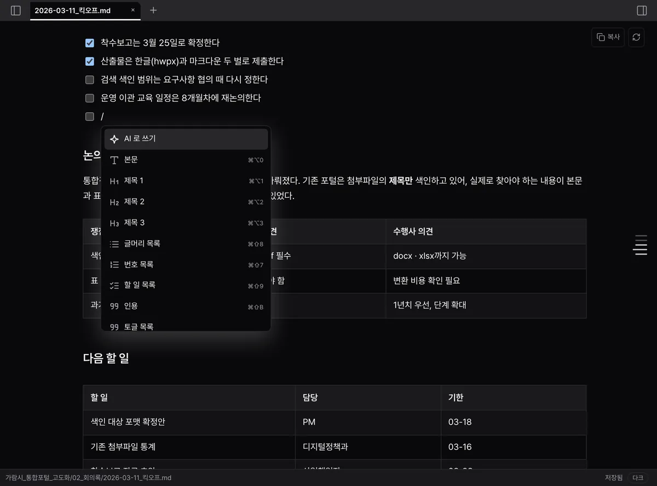Click the icon beside 토글 목록
Screen dimensions: 657x486
pos(114,327)
